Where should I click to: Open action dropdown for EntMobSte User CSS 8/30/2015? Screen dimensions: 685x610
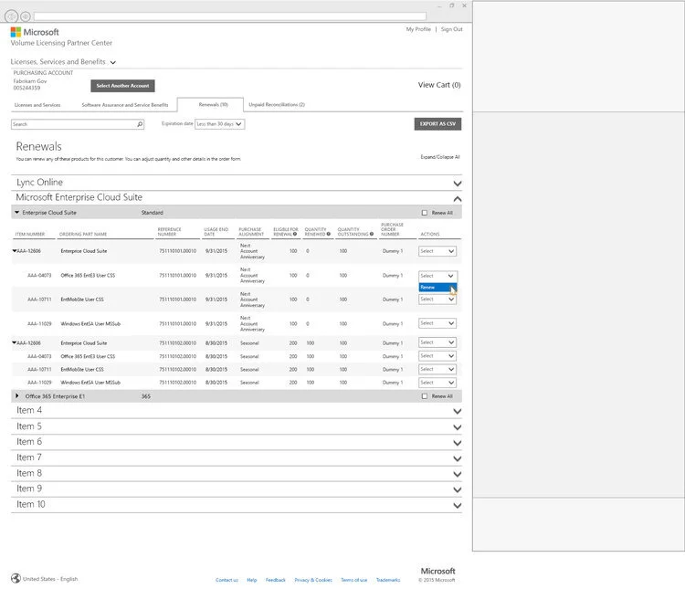tap(437, 370)
